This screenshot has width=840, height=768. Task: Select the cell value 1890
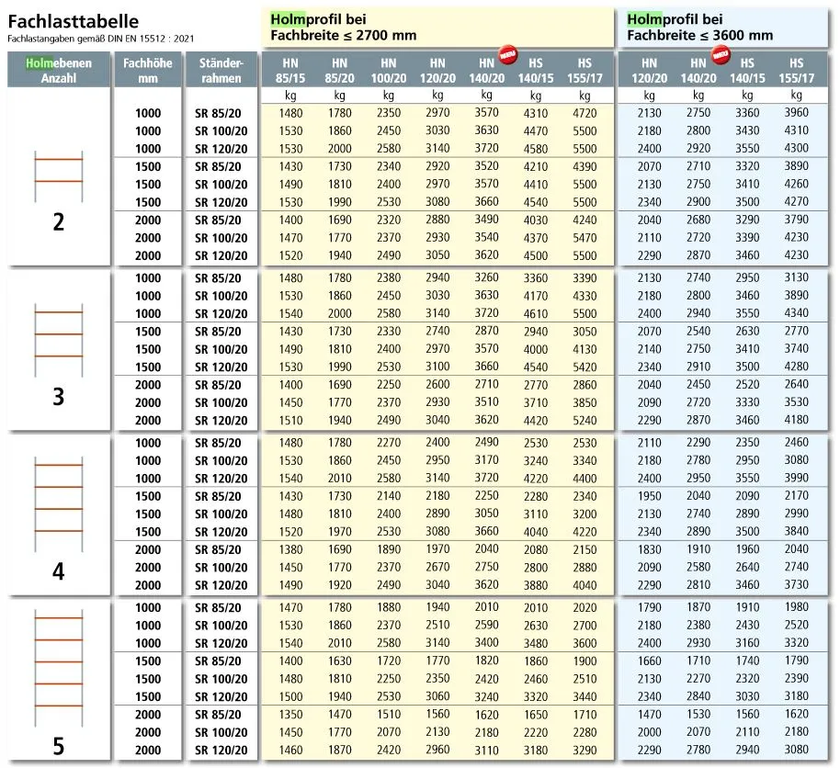(x=389, y=549)
